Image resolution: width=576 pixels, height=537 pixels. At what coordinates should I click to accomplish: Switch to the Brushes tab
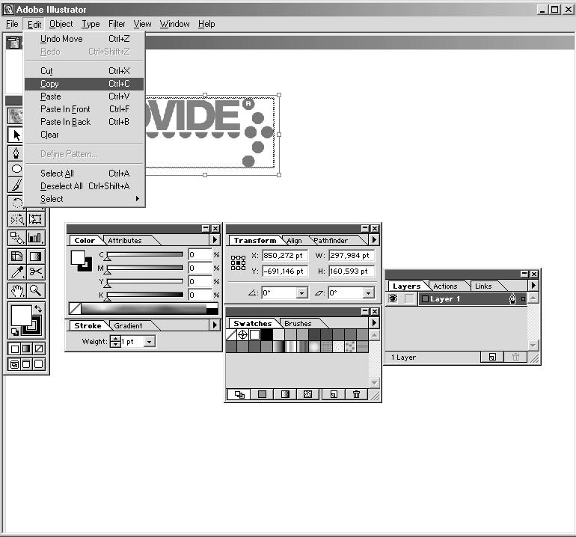tap(298, 324)
